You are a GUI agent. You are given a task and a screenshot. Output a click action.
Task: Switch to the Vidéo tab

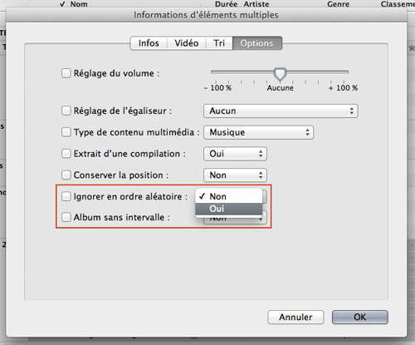[x=187, y=43]
